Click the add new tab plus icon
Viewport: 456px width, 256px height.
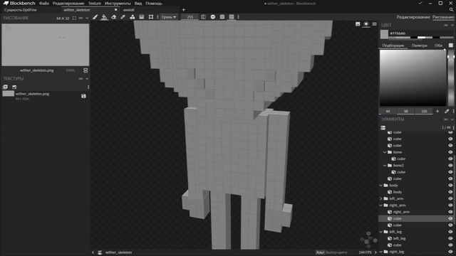pos(184,9)
